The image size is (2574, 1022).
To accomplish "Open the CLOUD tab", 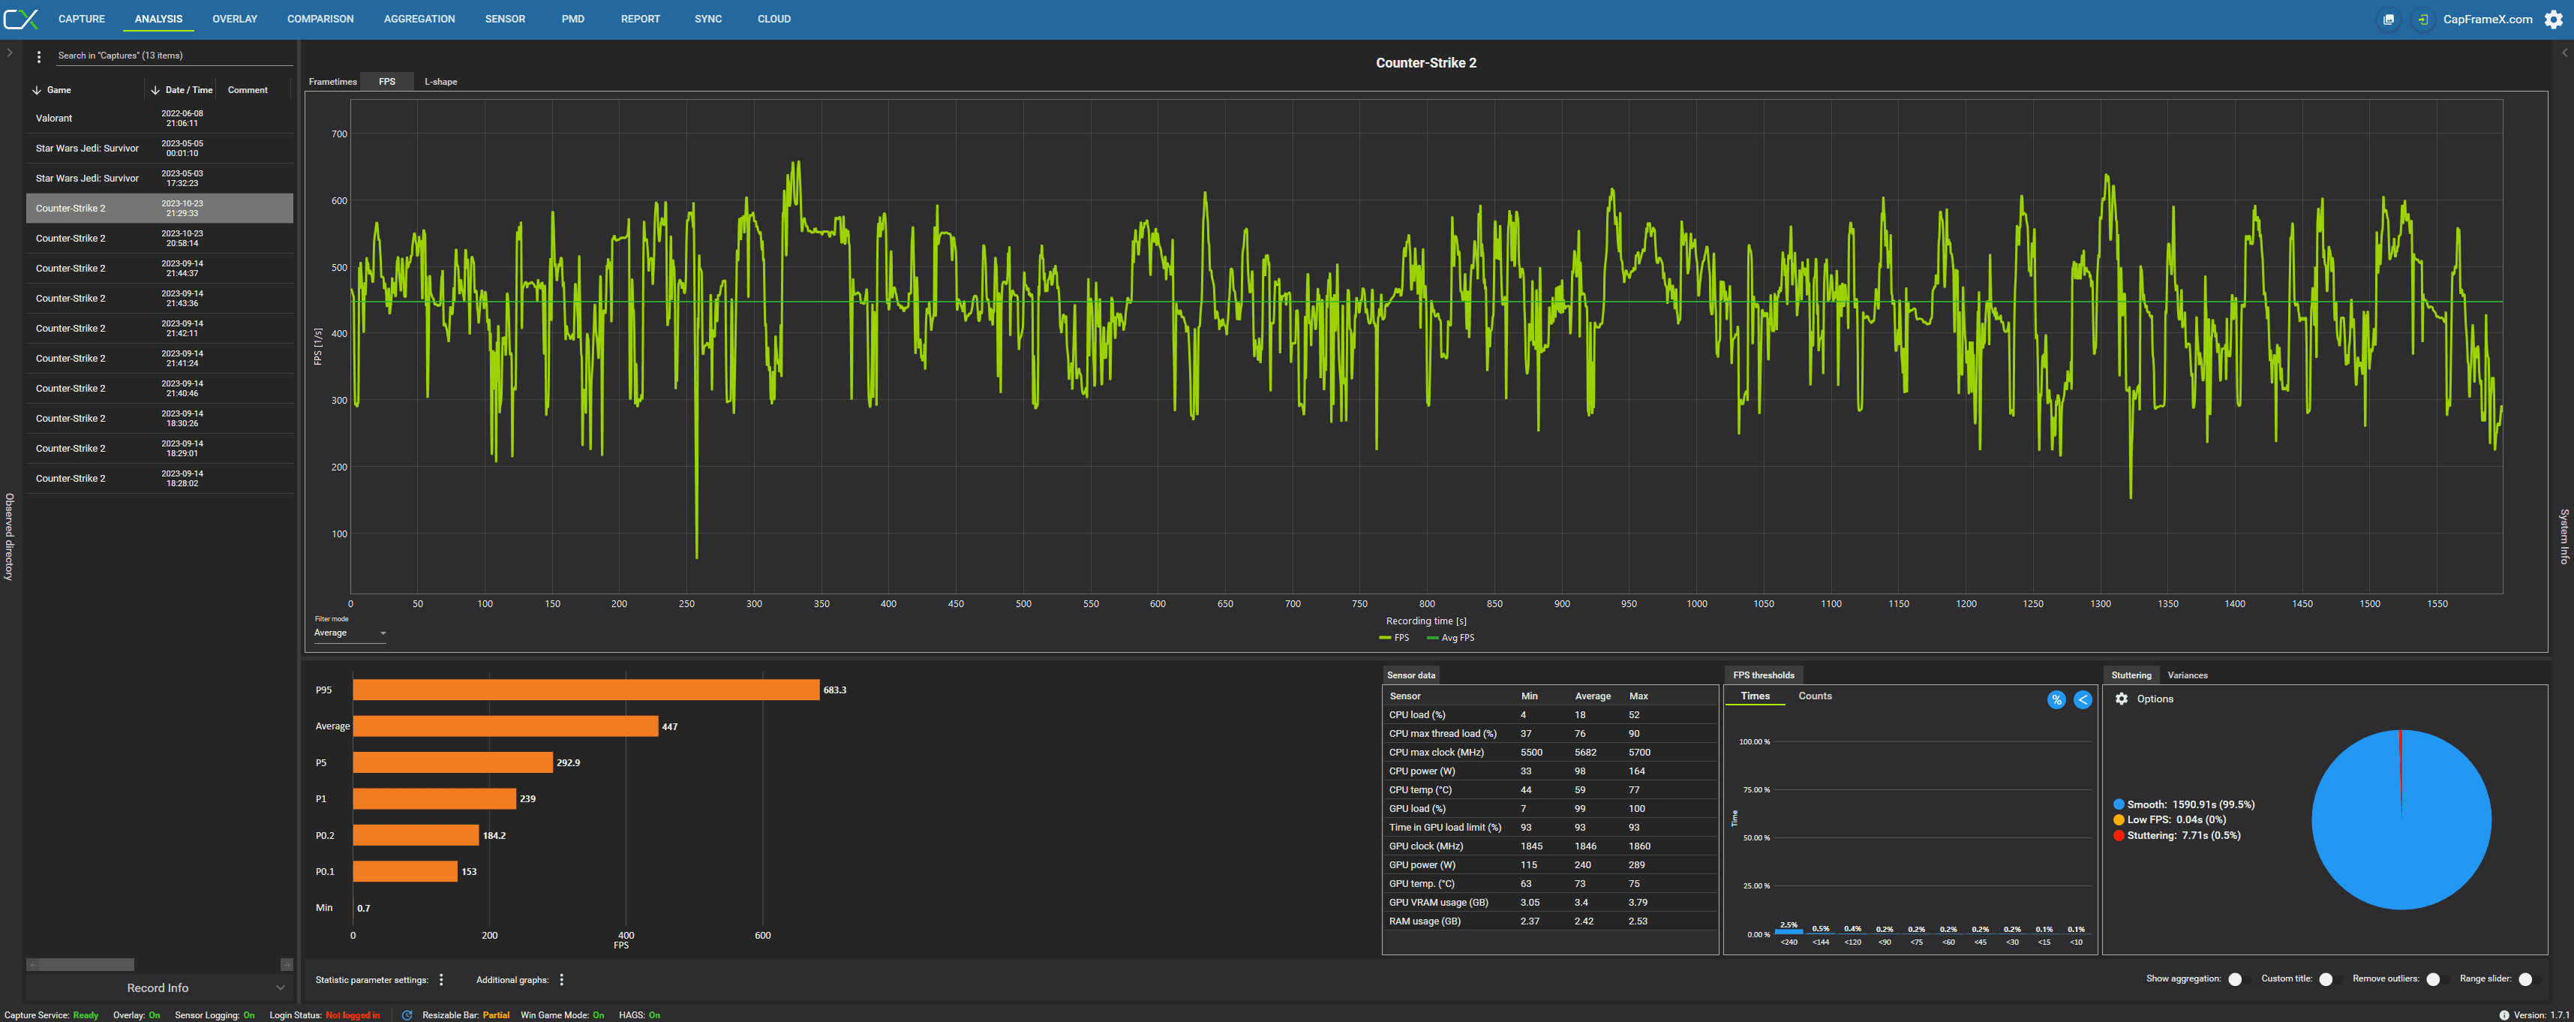I will point(773,19).
